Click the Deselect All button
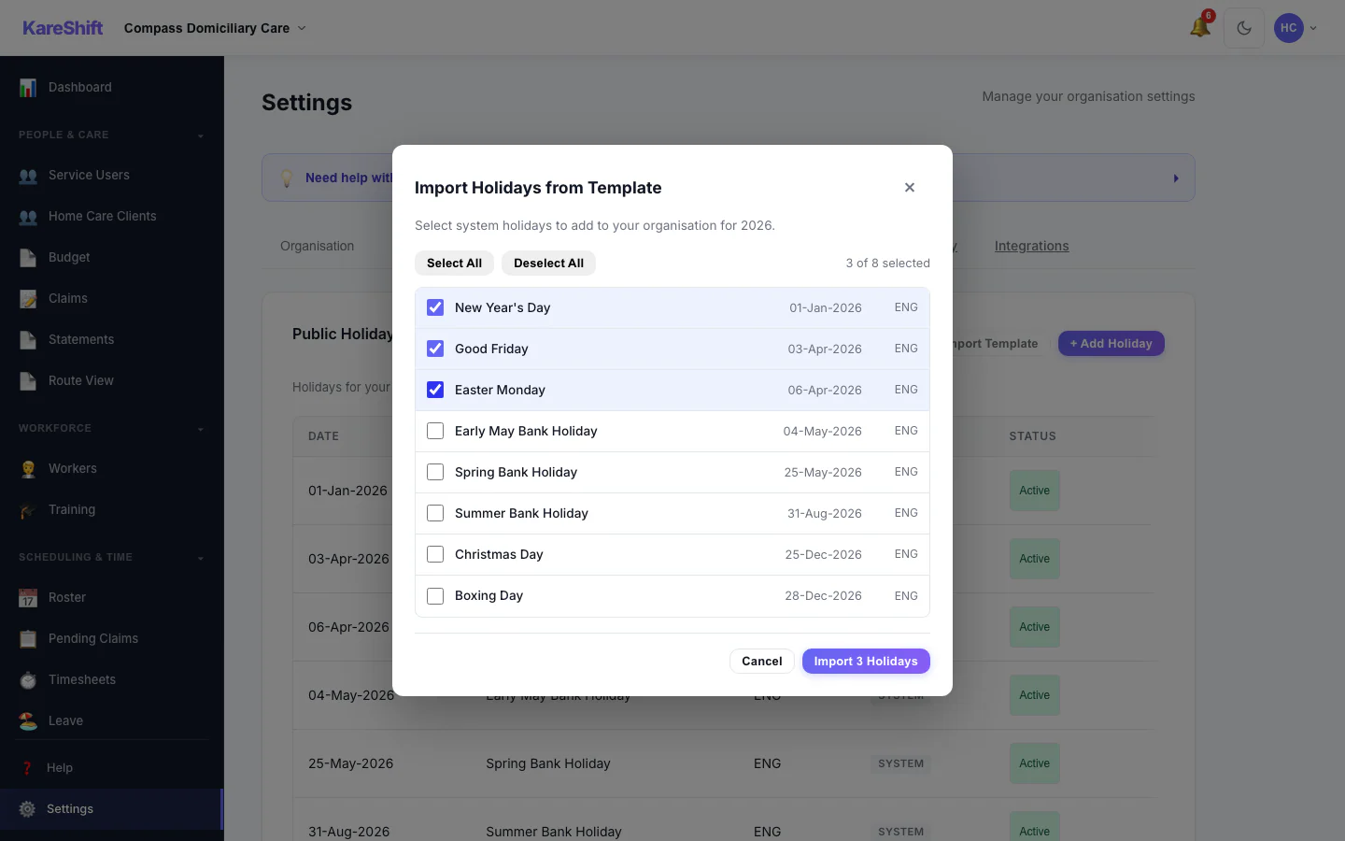Image resolution: width=1345 pixels, height=841 pixels. pos(548,264)
